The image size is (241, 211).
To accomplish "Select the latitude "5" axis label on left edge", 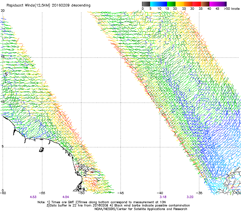I will [x=3, y=146].
